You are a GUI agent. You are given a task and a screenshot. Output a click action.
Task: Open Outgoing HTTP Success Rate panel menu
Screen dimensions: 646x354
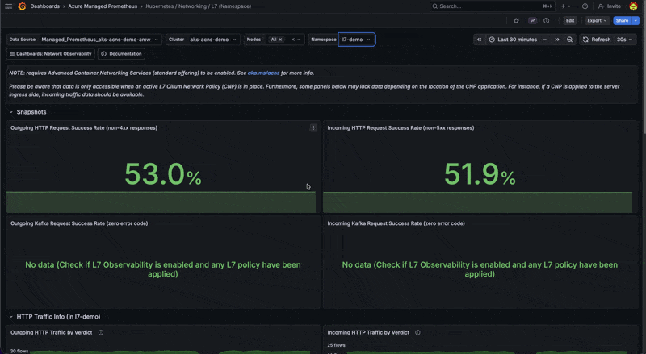(313, 128)
